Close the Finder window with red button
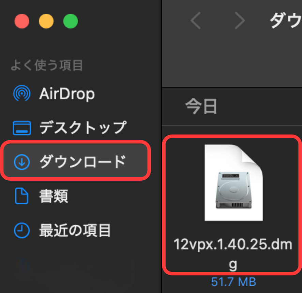 [x=22, y=22]
